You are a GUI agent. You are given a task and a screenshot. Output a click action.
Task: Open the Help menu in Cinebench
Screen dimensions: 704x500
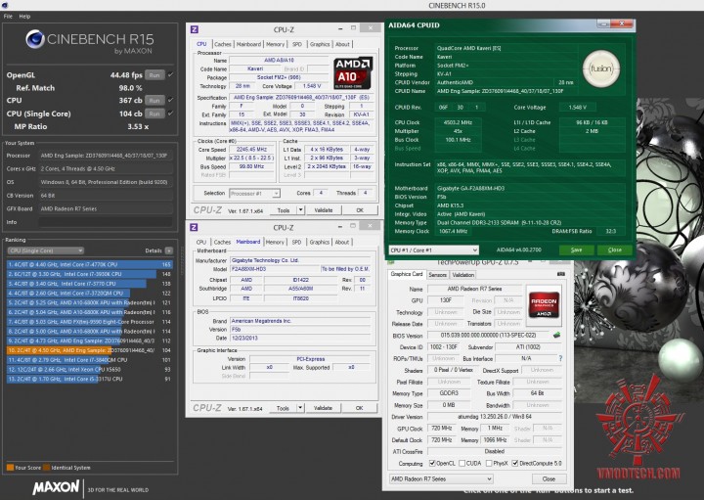click(x=24, y=17)
